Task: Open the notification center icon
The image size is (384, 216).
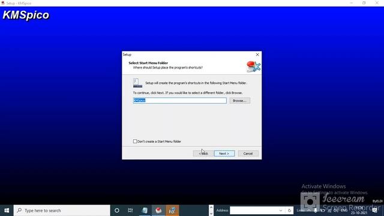Action: (x=375, y=211)
